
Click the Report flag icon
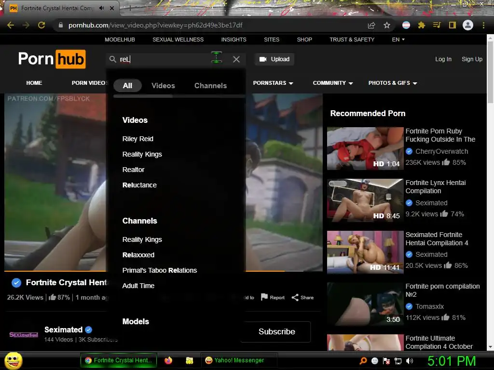point(264,297)
